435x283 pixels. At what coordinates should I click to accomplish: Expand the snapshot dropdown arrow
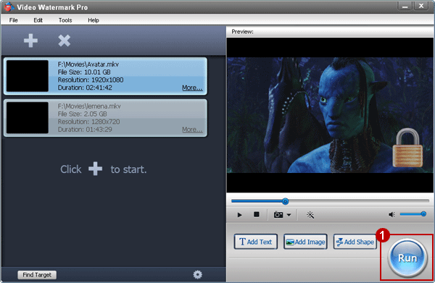(x=289, y=215)
